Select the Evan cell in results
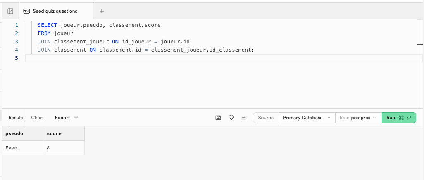 click(12, 148)
